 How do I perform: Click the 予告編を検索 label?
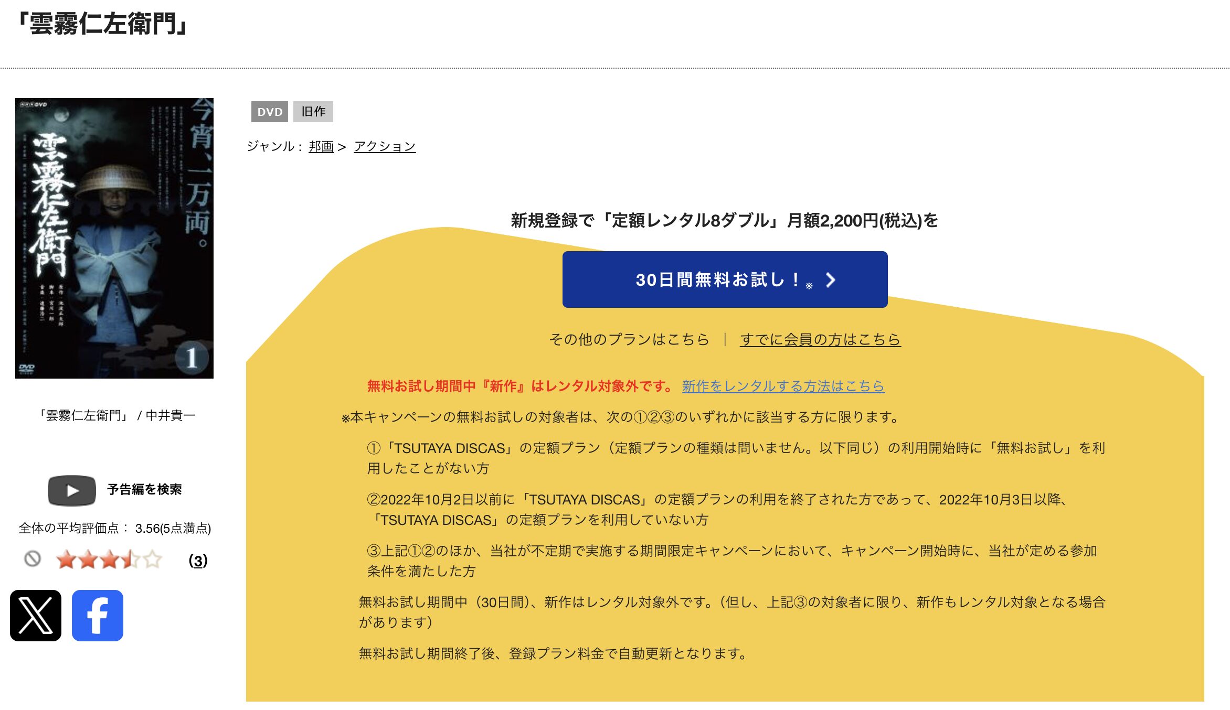144,489
